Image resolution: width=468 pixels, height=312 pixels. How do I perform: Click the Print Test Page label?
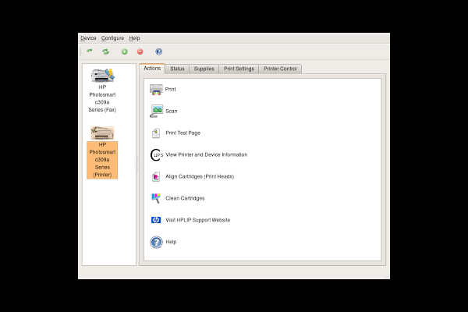[183, 133]
